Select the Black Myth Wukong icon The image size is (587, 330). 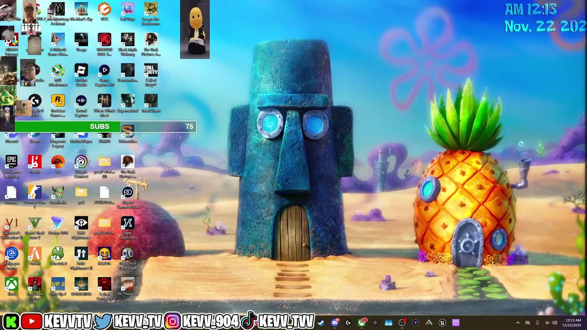127,44
